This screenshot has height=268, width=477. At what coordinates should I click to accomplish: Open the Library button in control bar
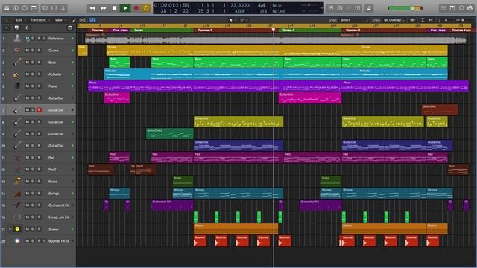coord(7,8)
